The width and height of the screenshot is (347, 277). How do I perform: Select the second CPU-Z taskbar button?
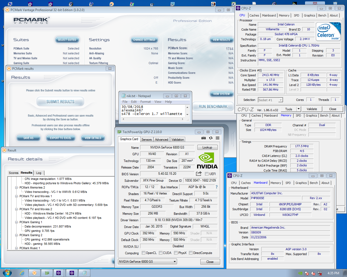tap(72, 273)
